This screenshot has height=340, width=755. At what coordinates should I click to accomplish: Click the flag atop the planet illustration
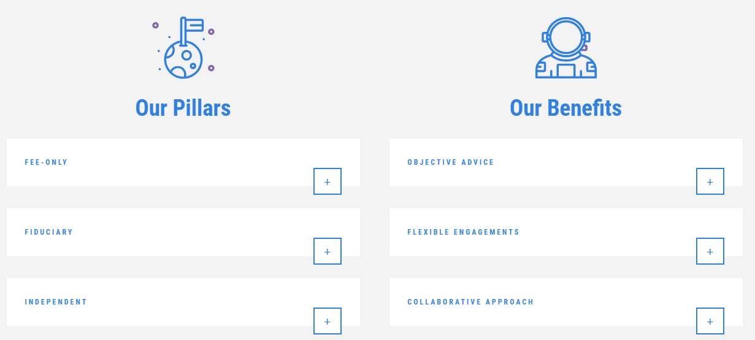pyautogui.click(x=193, y=25)
